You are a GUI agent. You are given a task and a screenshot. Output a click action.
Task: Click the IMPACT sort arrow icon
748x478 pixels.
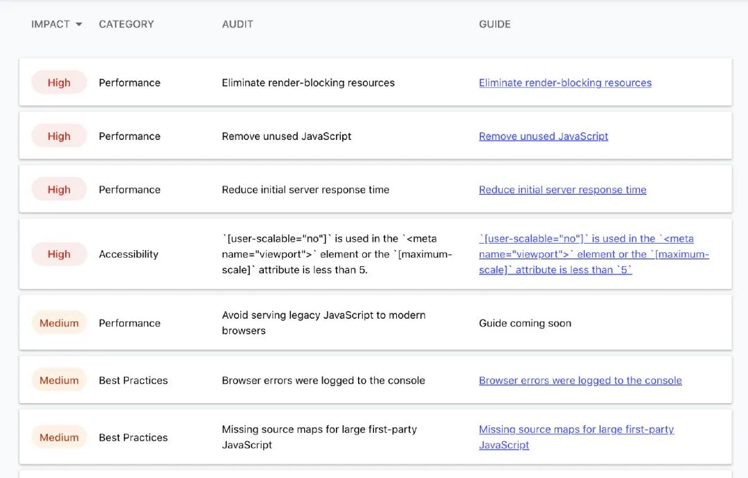79,24
